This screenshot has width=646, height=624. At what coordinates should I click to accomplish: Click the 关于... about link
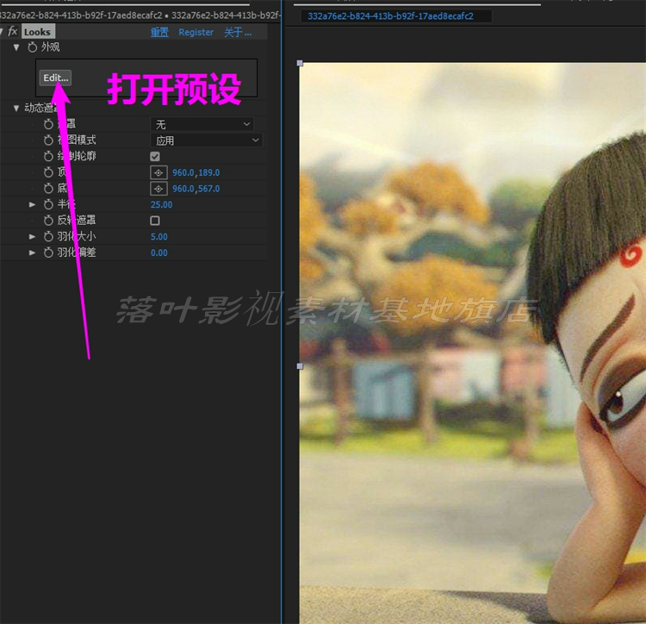238,32
